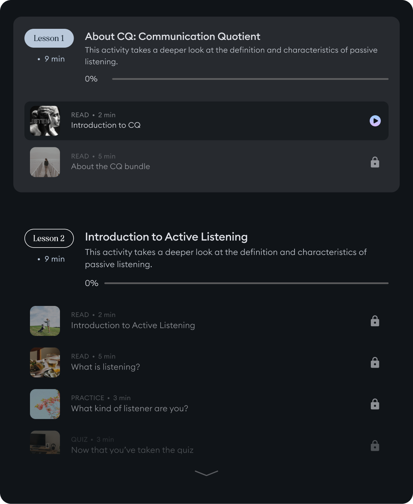Click lock icon on the quiz item
The width and height of the screenshot is (413, 504).
(x=375, y=446)
